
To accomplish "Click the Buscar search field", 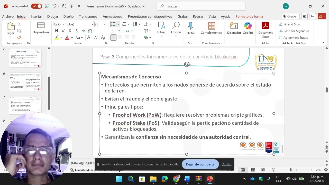I will 201,6.
